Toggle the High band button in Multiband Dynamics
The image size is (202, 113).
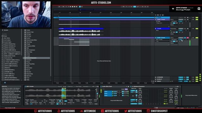click(133, 91)
